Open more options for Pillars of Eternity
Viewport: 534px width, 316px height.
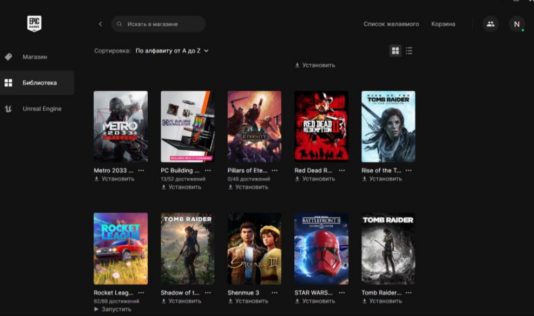coord(274,170)
